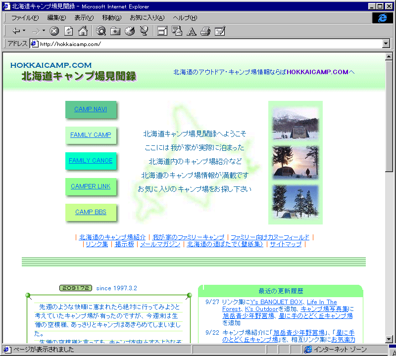
Task: Maximize the Internet Explorer window
Action: [380, 6]
